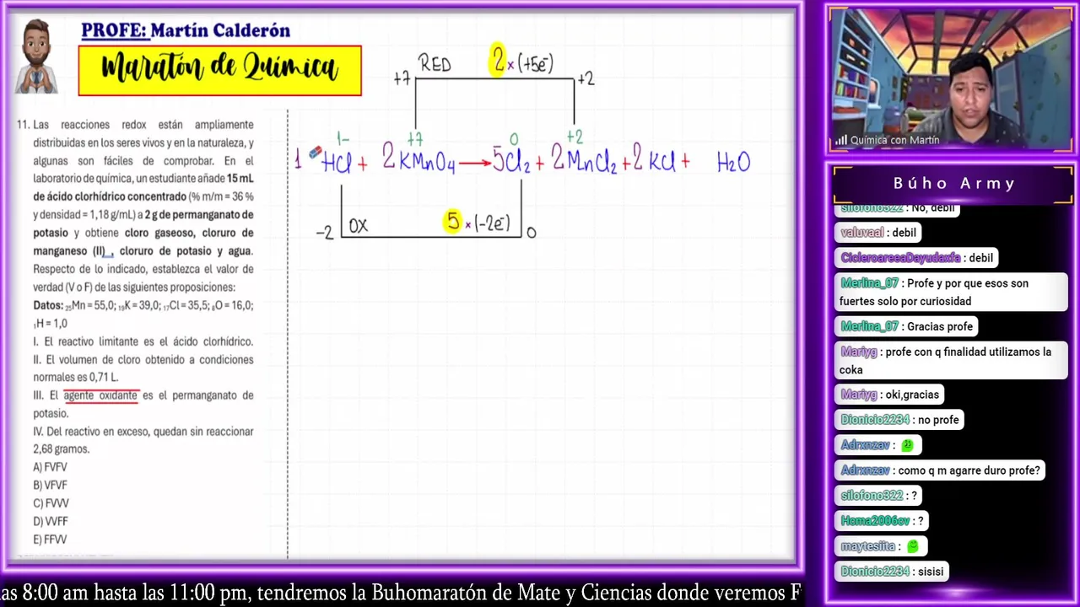Click the 'H2O' term in the equation

733,162
